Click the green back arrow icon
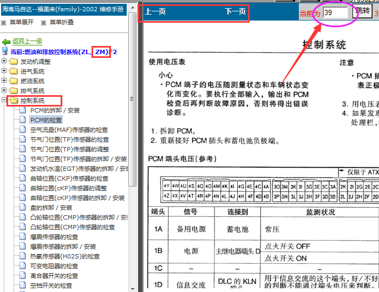The image size is (379, 292). pyautogui.click(x=6, y=42)
